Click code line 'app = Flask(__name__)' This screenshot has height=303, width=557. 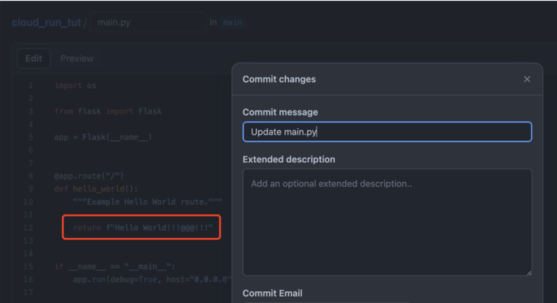coord(103,137)
